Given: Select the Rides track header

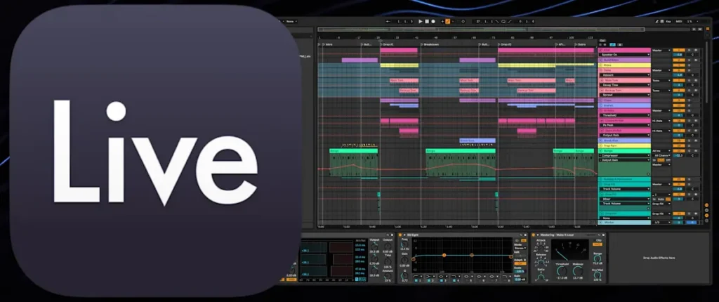Looking at the screenshot, I should click(x=624, y=65).
